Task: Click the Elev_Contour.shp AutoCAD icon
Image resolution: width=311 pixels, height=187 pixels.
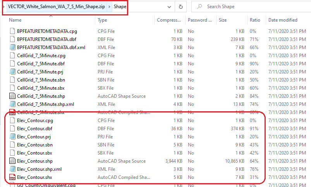Action: point(12,161)
